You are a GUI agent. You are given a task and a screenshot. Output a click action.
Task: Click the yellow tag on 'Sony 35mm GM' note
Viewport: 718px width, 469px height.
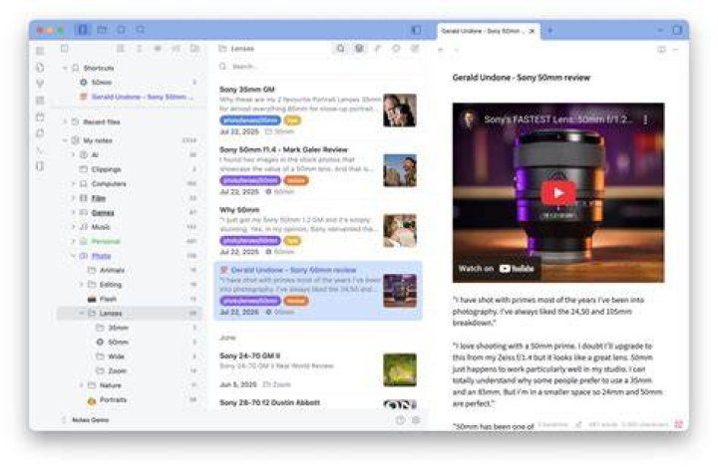(x=292, y=120)
